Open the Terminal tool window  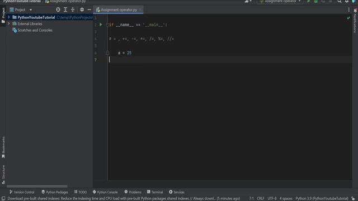click(155, 192)
